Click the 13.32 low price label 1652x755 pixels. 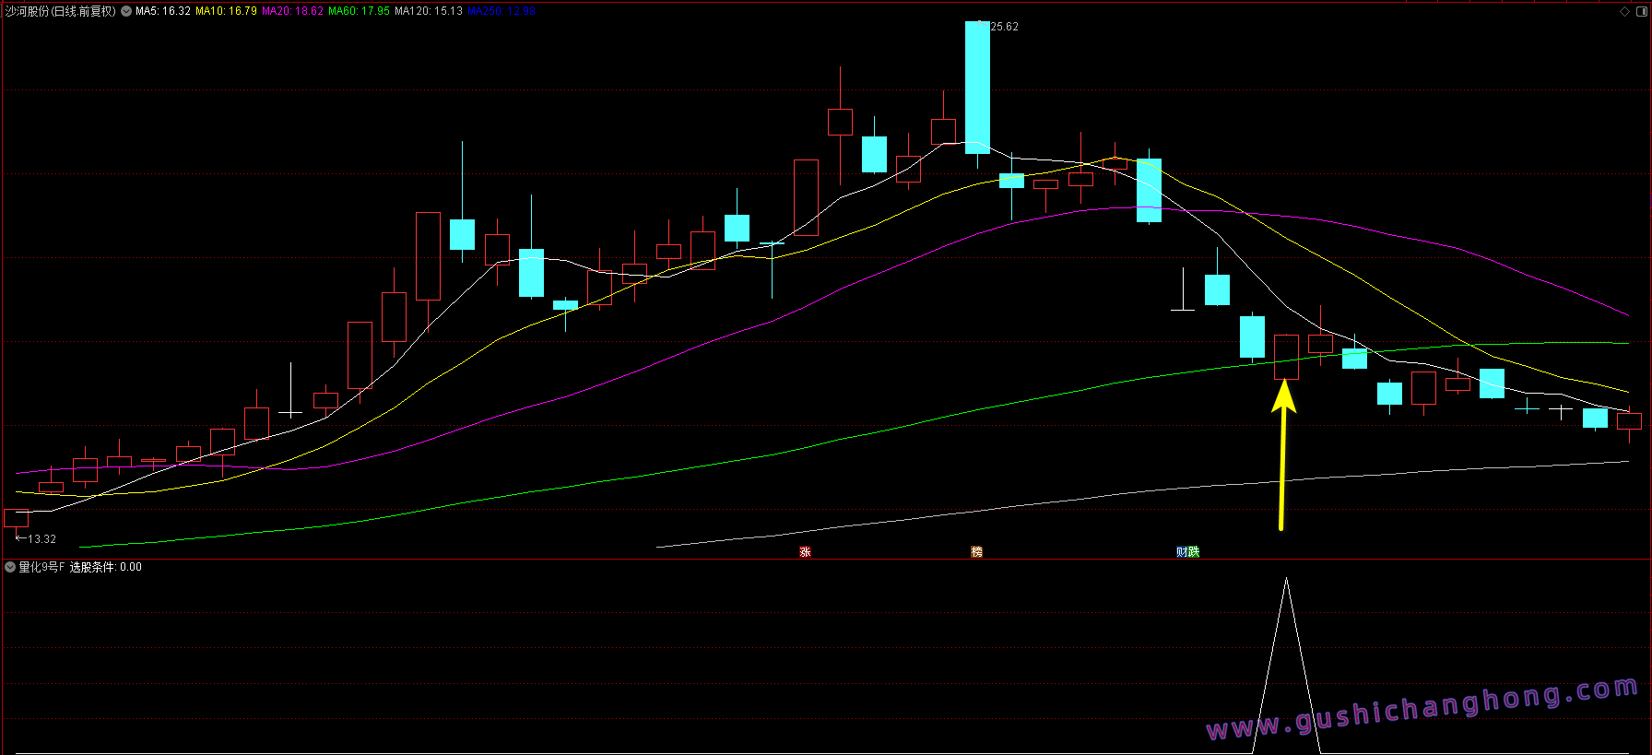coord(41,539)
